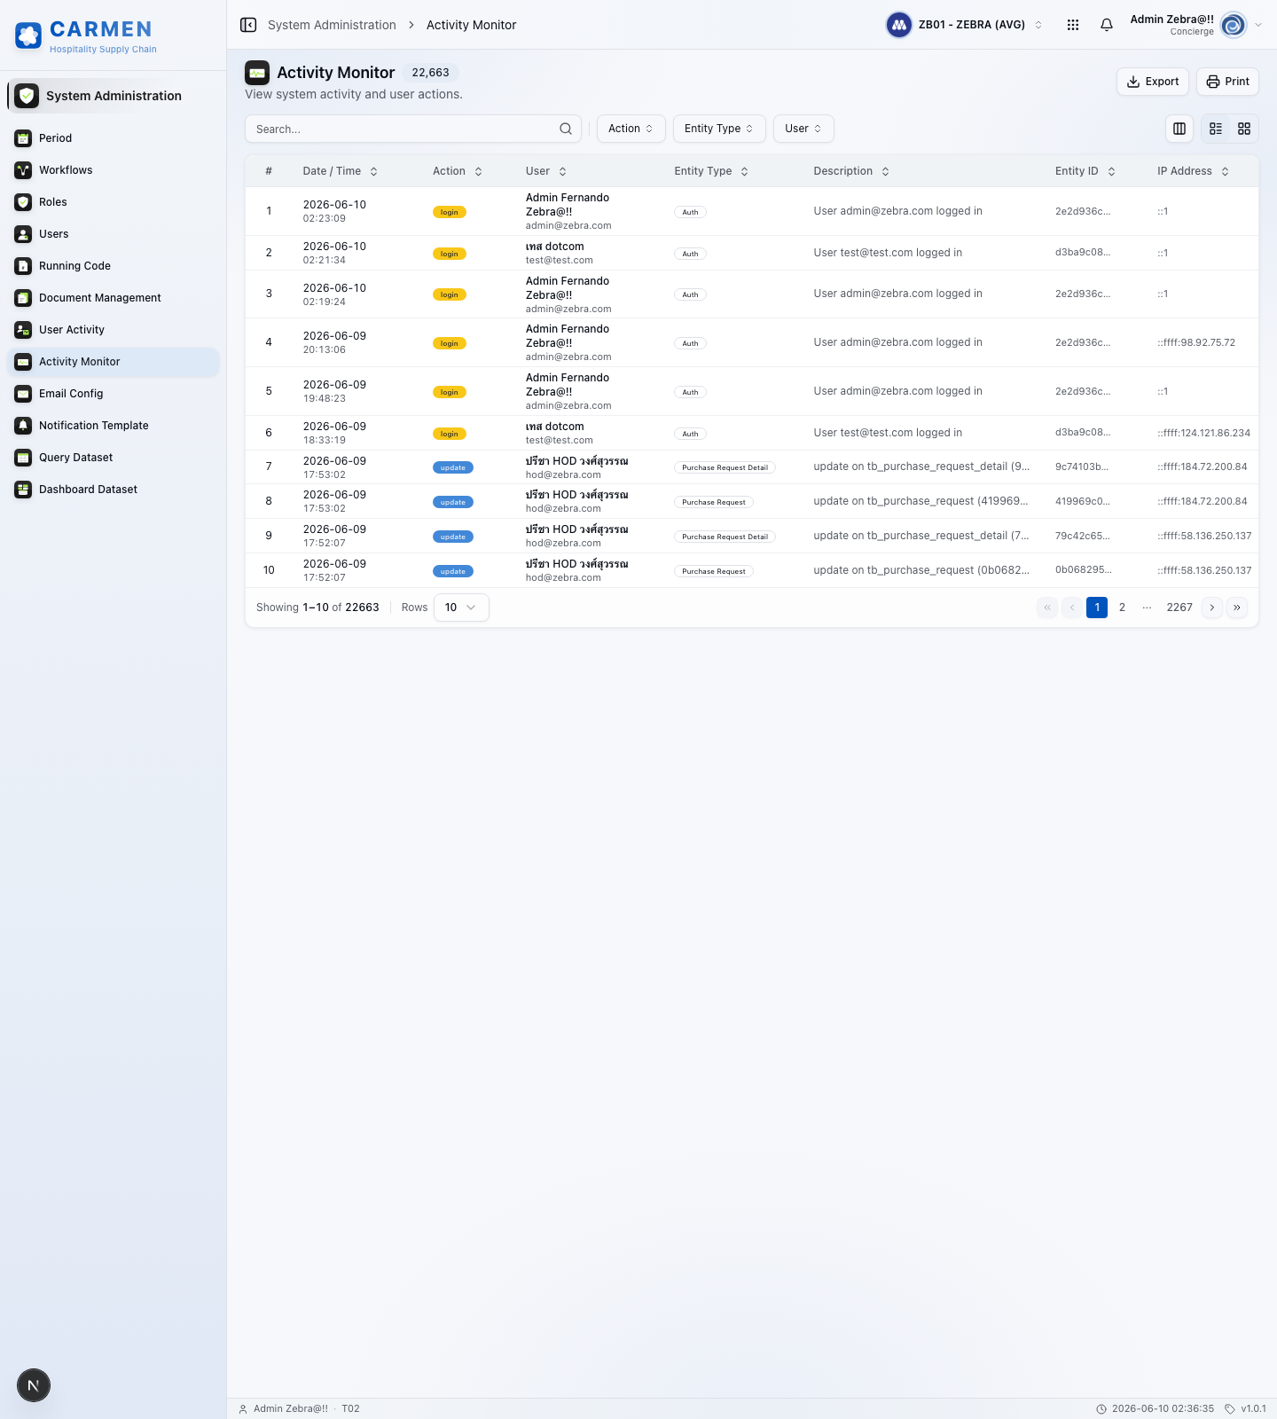Click the Period sidebar icon

pyautogui.click(x=23, y=138)
